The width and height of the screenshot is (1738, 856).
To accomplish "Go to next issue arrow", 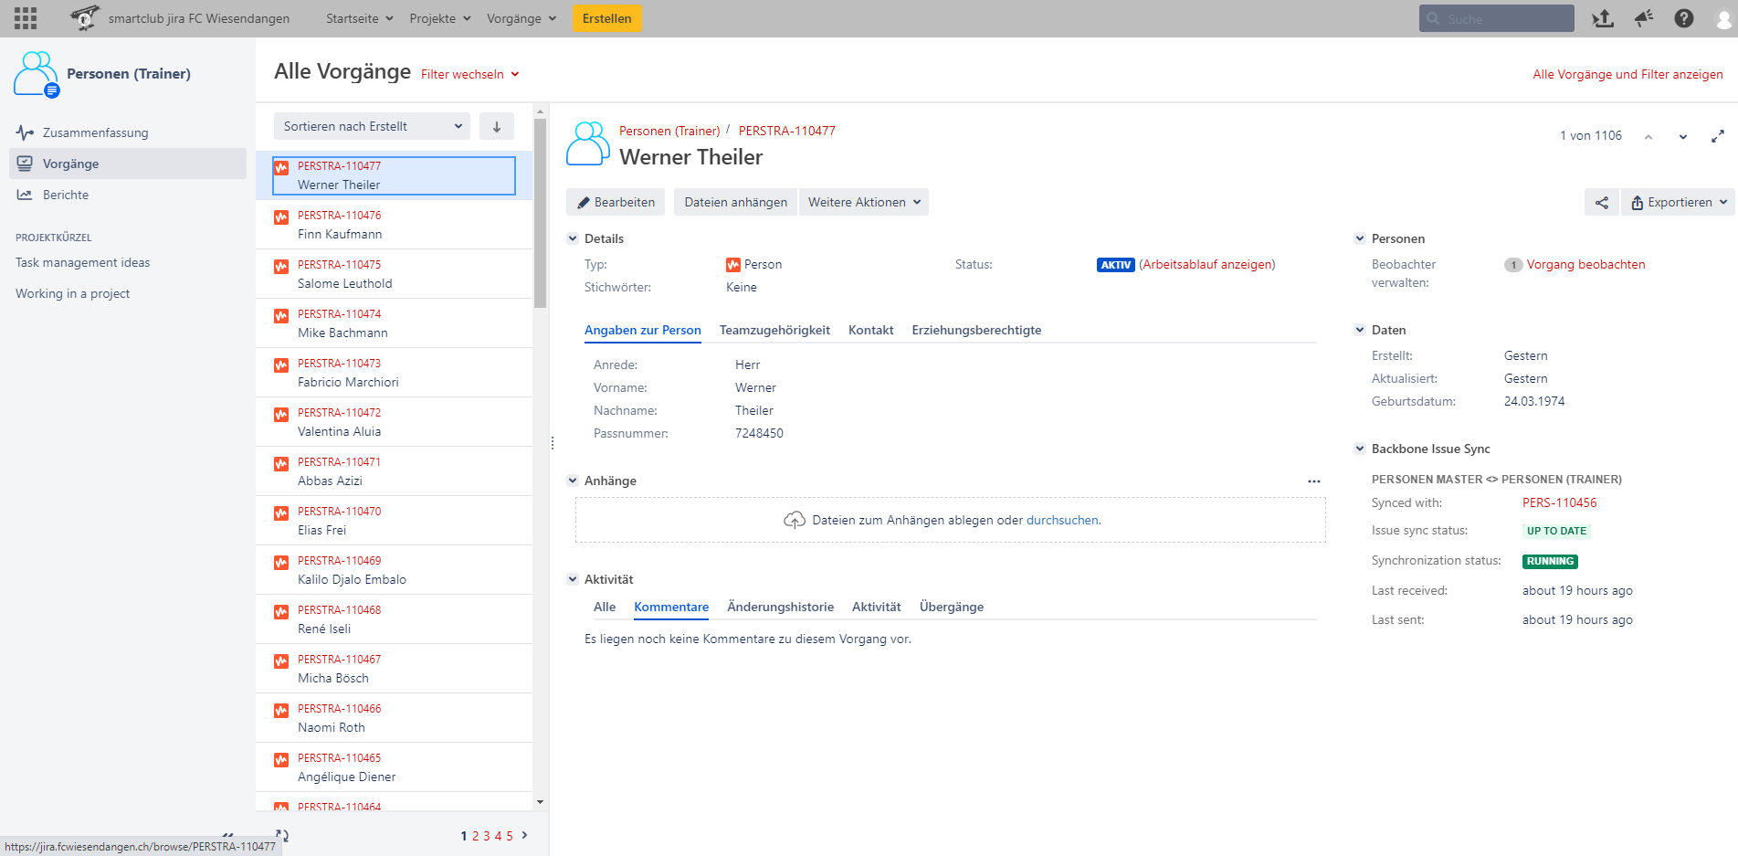I will click(1682, 136).
